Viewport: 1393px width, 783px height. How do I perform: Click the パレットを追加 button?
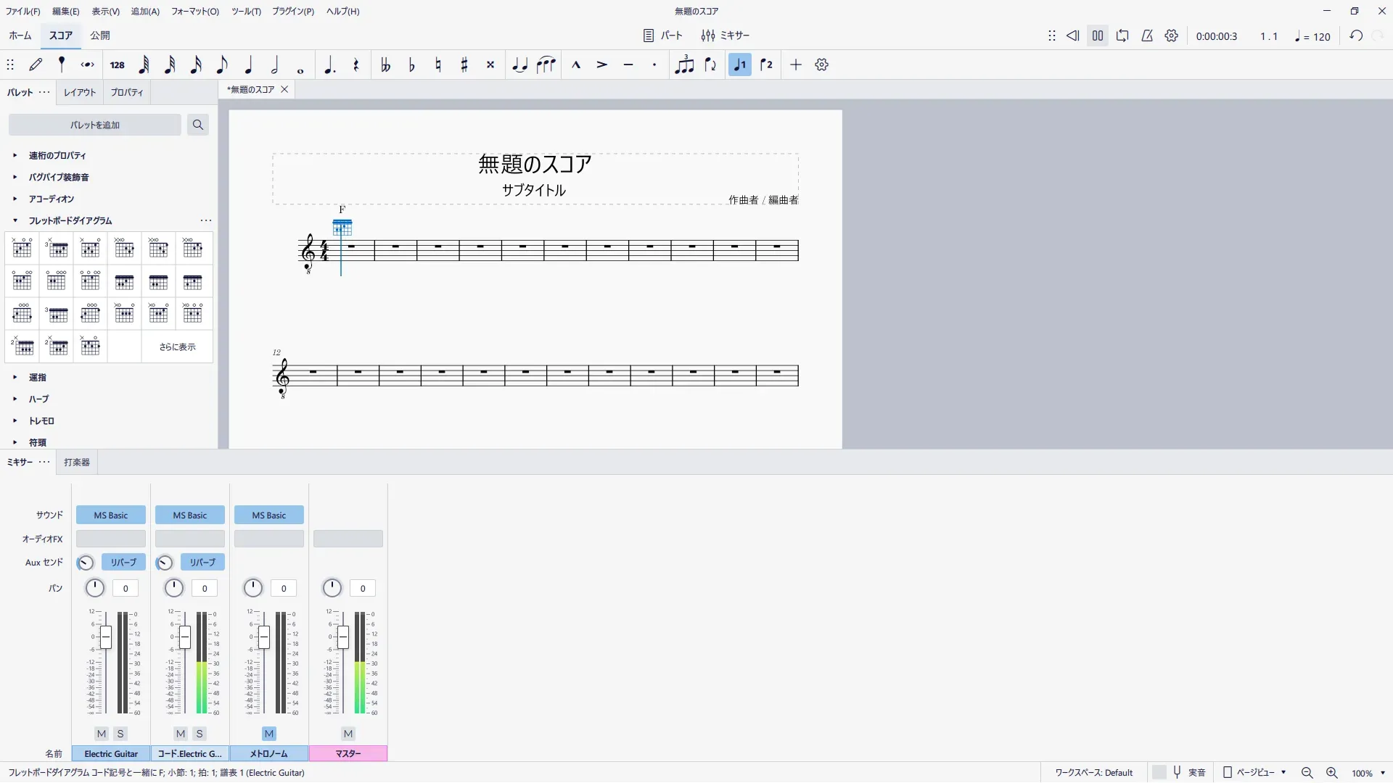pyautogui.click(x=95, y=125)
